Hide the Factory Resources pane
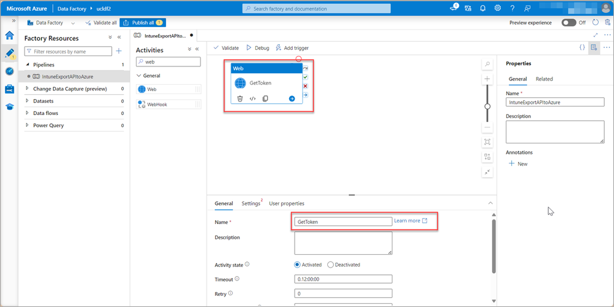The image size is (614, 307). (119, 38)
